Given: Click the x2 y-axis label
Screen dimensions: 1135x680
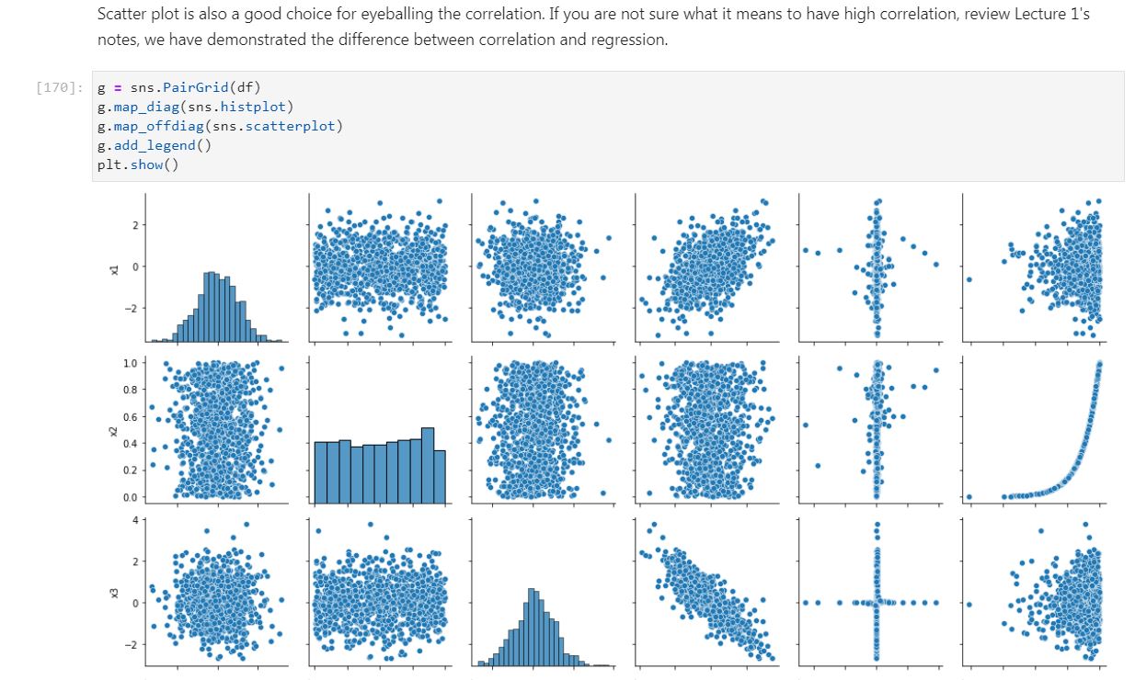Looking at the screenshot, I should coord(113,430).
